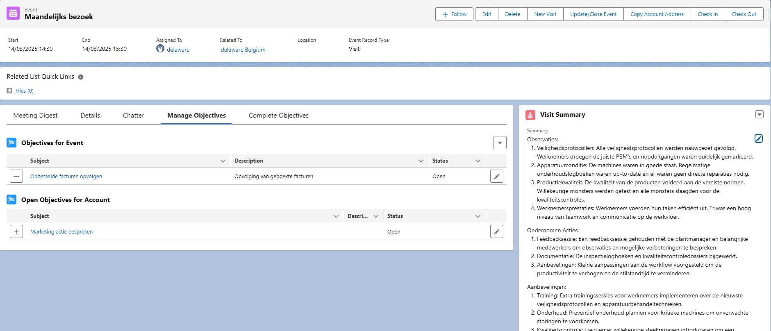Click the Update/Close Event button
This screenshot has width=771, height=331.
pos(593,14)
